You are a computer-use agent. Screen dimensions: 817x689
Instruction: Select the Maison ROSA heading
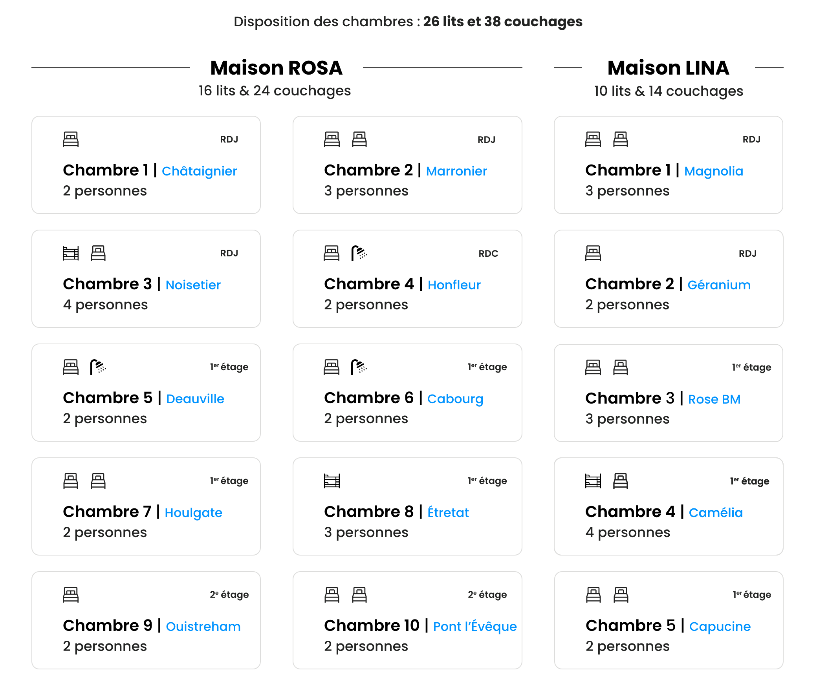(277, 68)
